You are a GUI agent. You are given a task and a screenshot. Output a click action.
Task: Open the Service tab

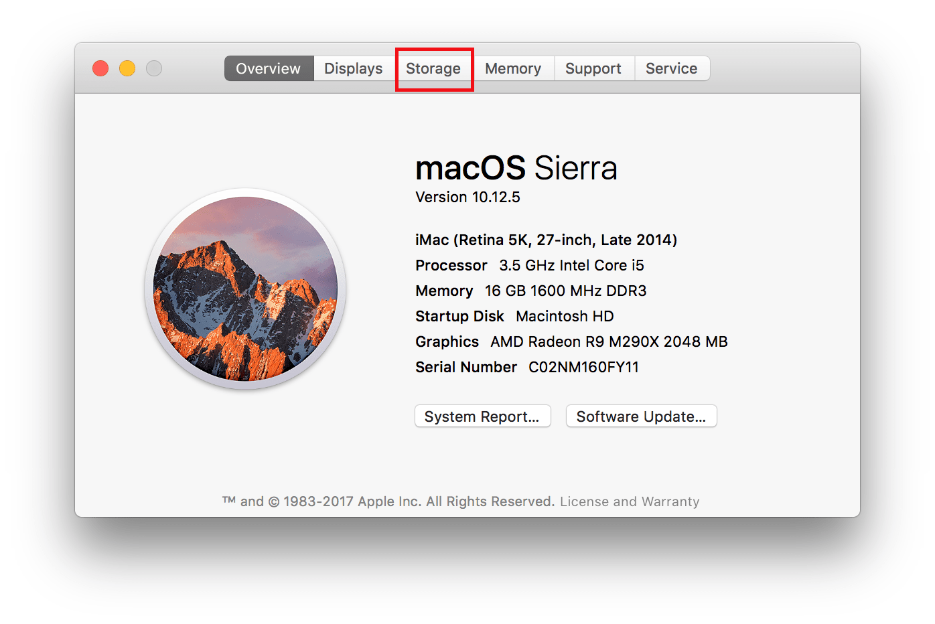pyautogui.click(x=671, y=68)
